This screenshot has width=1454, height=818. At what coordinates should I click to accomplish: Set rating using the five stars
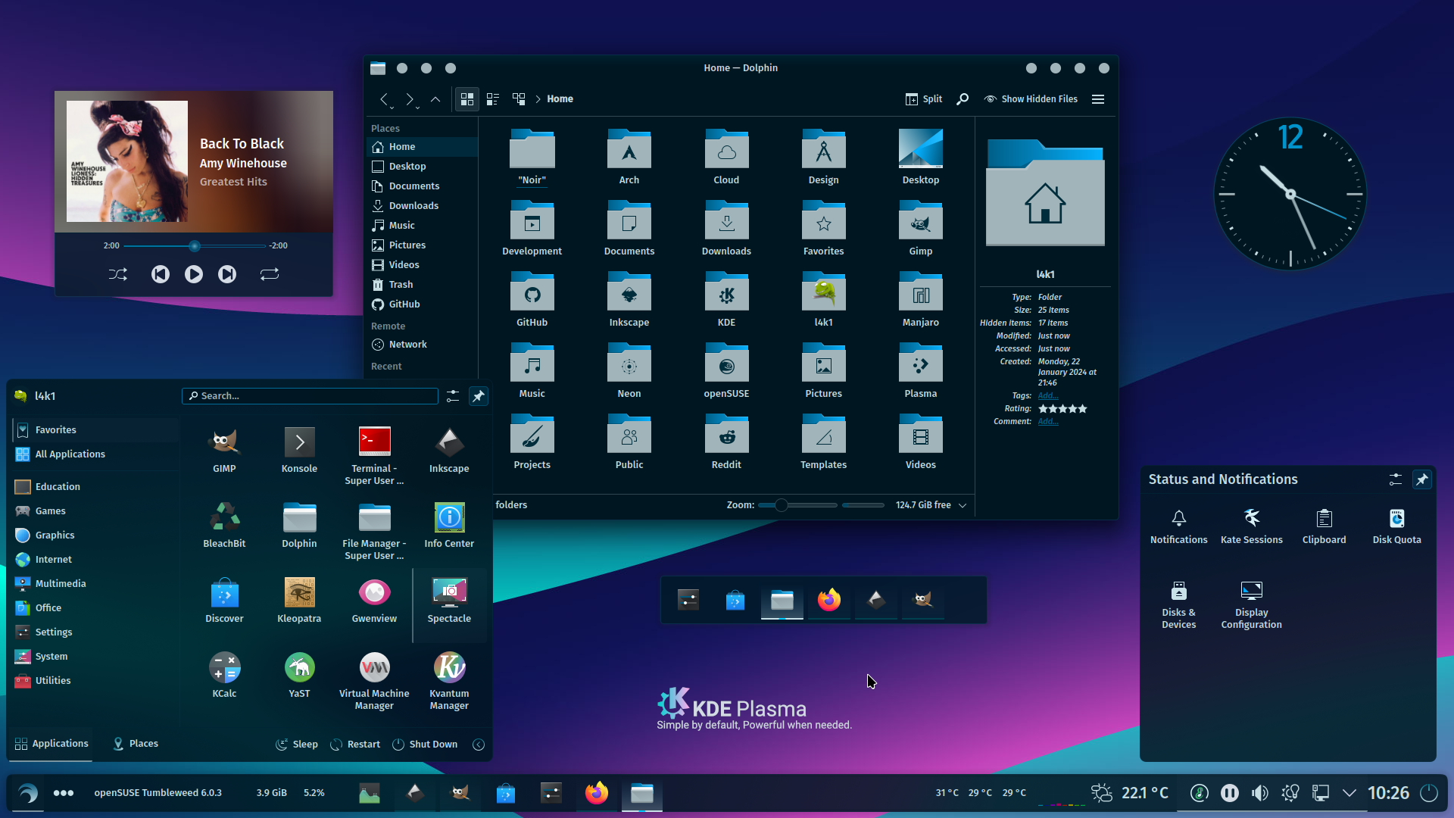[x=1062, y=409]
